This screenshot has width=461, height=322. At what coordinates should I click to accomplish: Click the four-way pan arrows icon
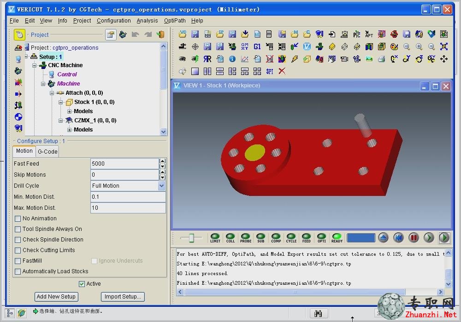[443, 59]
